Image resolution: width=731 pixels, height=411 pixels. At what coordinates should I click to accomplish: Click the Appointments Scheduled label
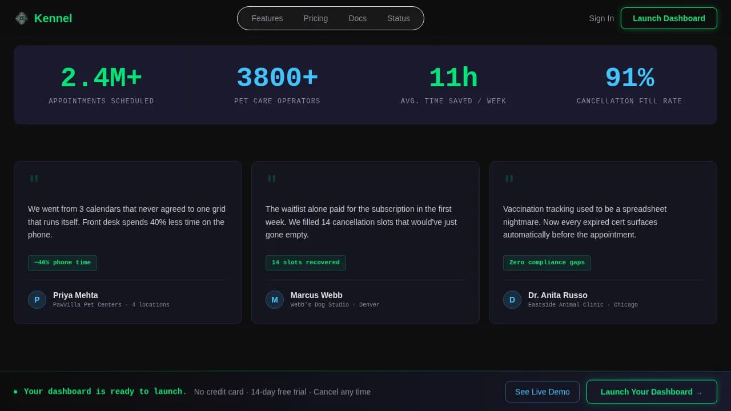click(101, 101)
